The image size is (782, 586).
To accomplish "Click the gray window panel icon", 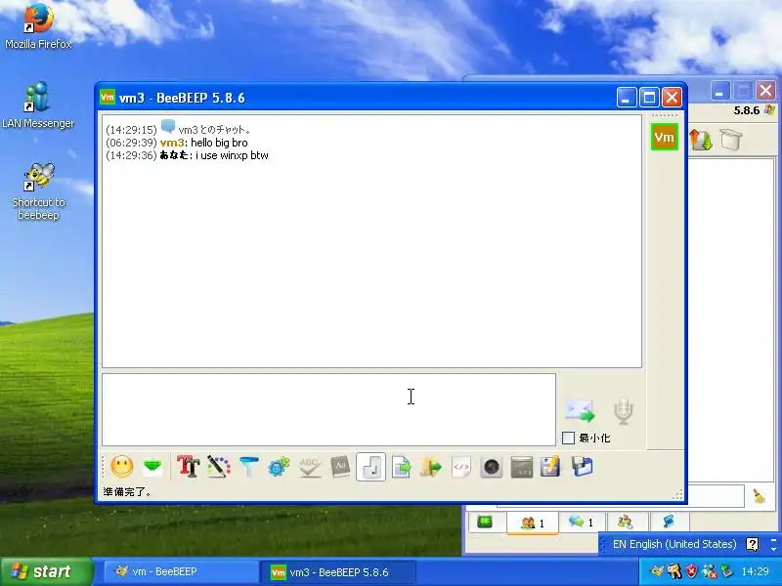I will pyautogui.click(x=522, y=467).
